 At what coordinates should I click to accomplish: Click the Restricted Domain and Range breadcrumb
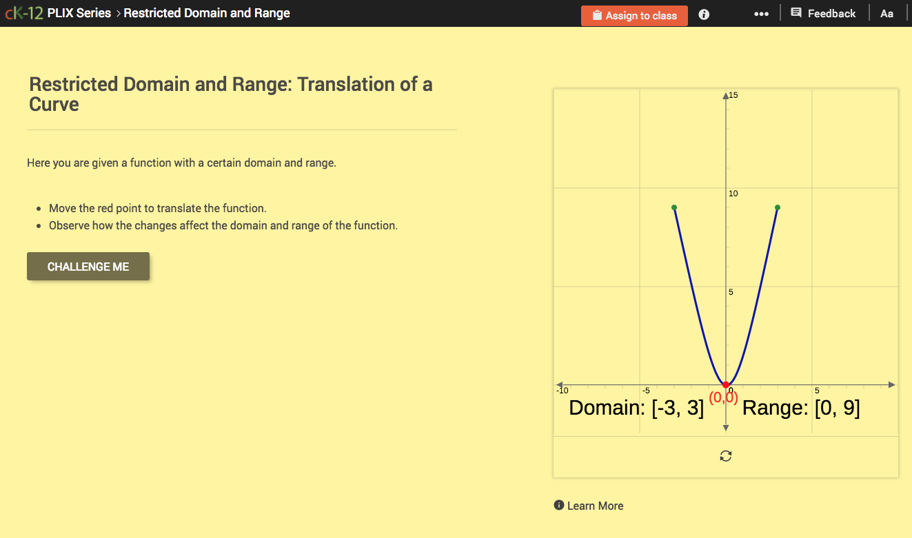(206, 12)
